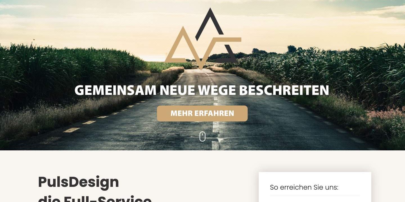Click the MEHR ERFAHREN button
This screenshot has width=405, height=202.
point(202,113)
